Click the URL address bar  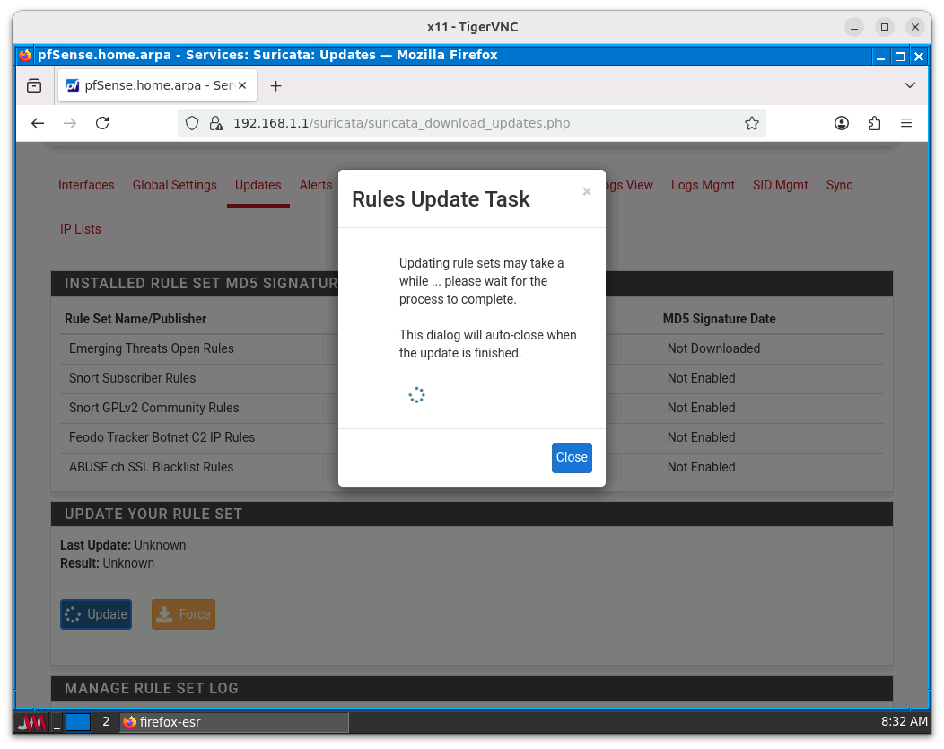point(471,123)
